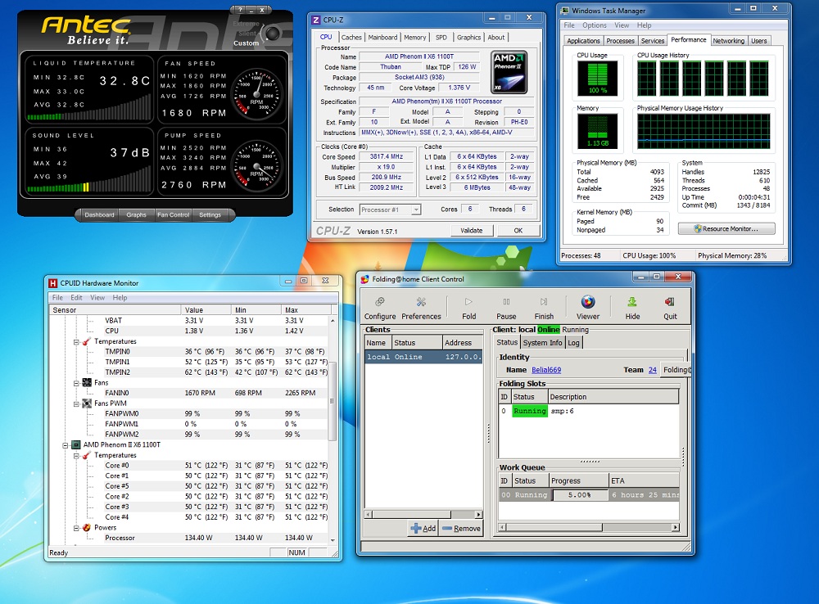The image size is (819, 604).
Task: Click the Powers flame icon in Hardware Monitor
Action: (x=87, y=528)
